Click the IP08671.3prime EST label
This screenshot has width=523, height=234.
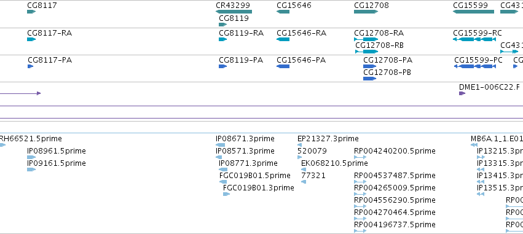pyautogui.click(x=245, y=139)
